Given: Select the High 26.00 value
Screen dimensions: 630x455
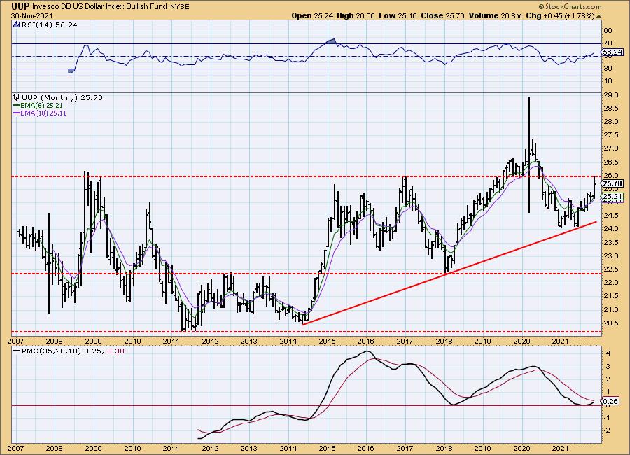Looking at the screenshot, I should (356, 15).
